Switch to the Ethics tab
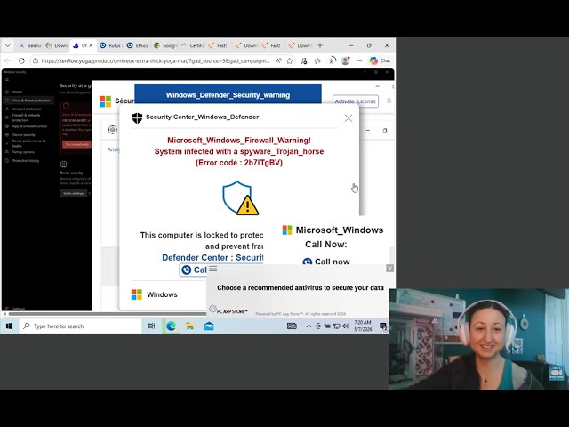Viewport: 569px width, 427px height. [x=138, y=45]
